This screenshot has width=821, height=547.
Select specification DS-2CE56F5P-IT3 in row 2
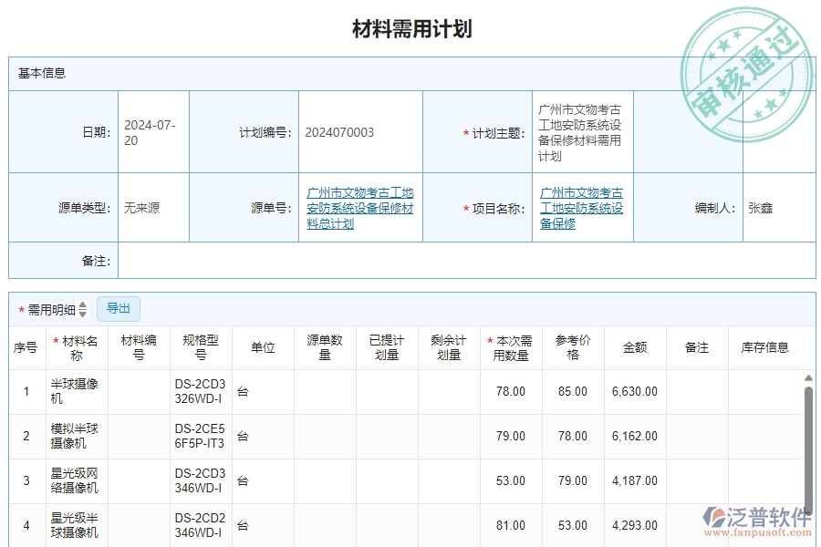click(199, 436)
